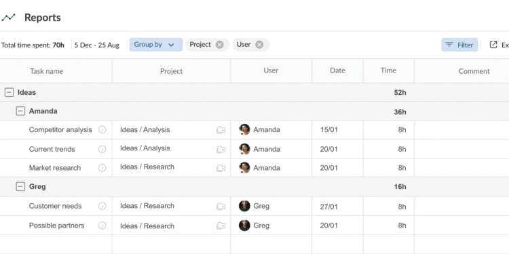
Task: Click the info icon next to Current trends
Action: [102, 150]
